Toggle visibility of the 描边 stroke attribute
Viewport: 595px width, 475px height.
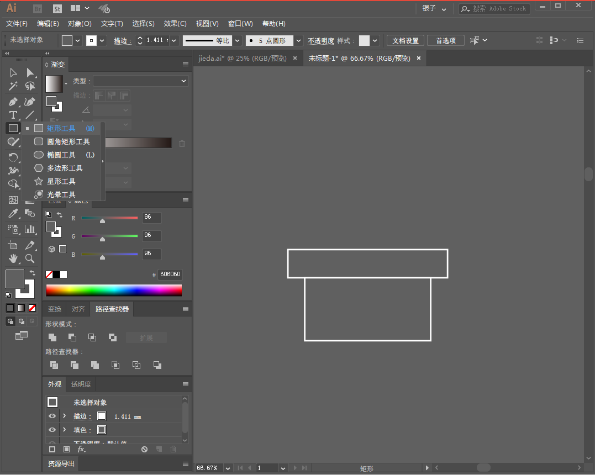[x=52, y=416]
